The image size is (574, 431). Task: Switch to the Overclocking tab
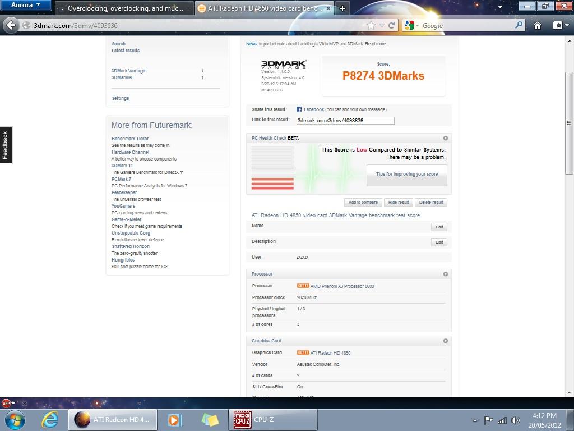(x=124, y=8)
